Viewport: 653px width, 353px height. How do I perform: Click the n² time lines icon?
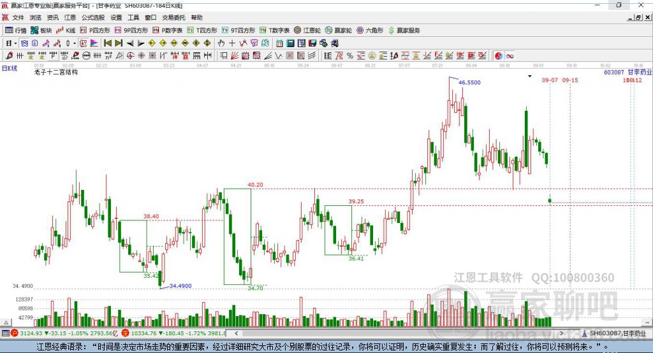click(x=108, y=56)
